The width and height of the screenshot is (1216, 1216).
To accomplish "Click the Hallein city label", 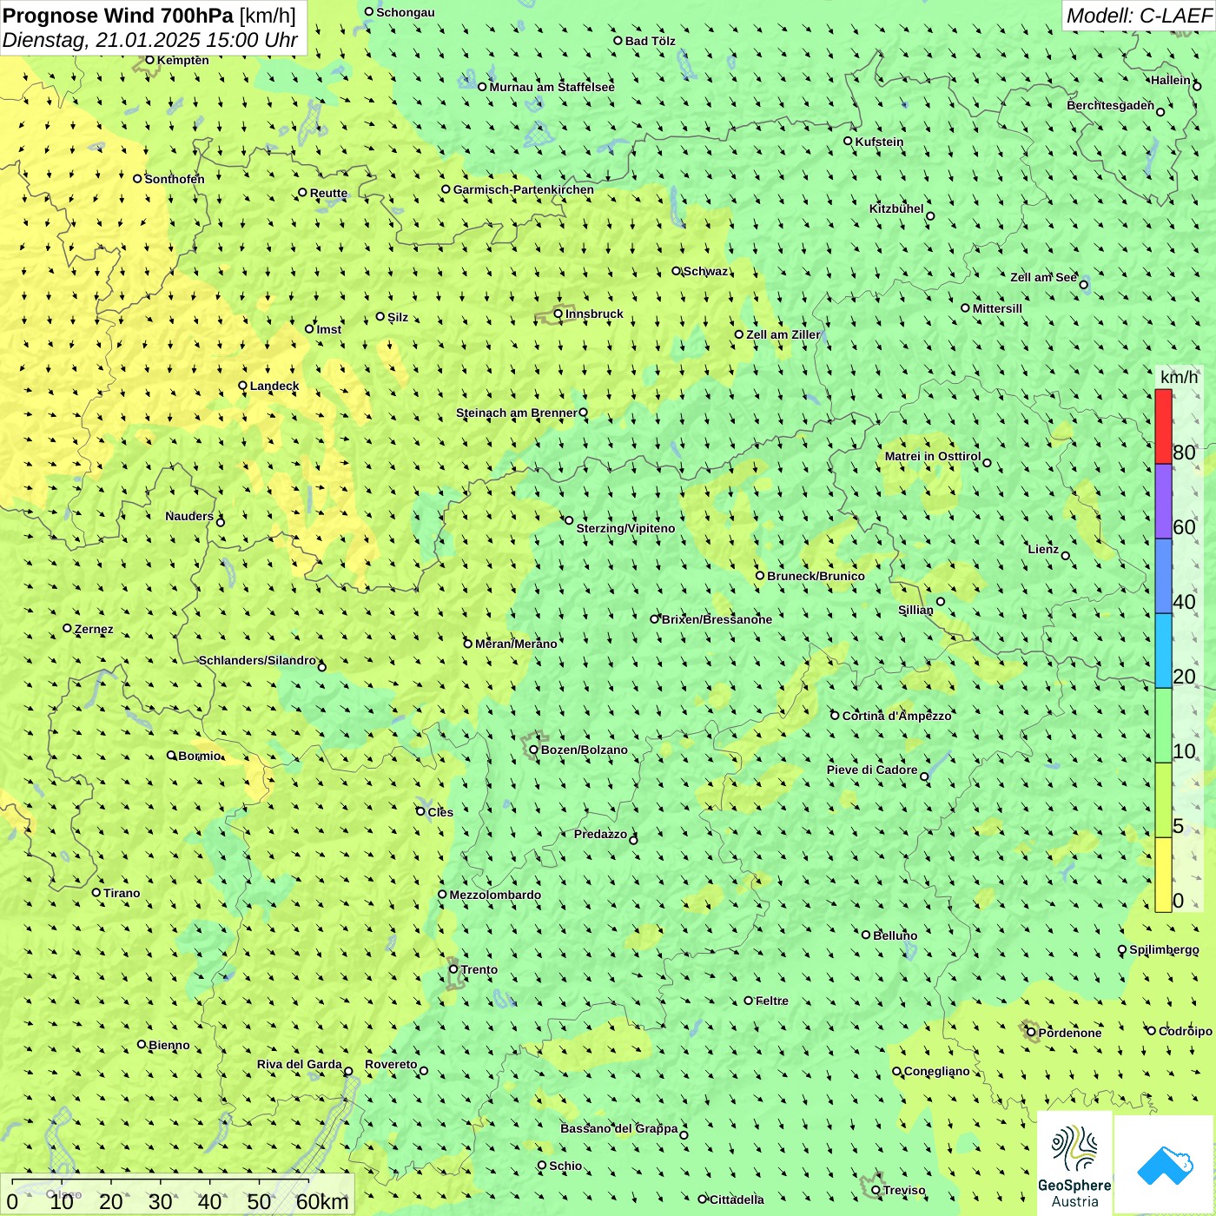I will (1171, 80).
